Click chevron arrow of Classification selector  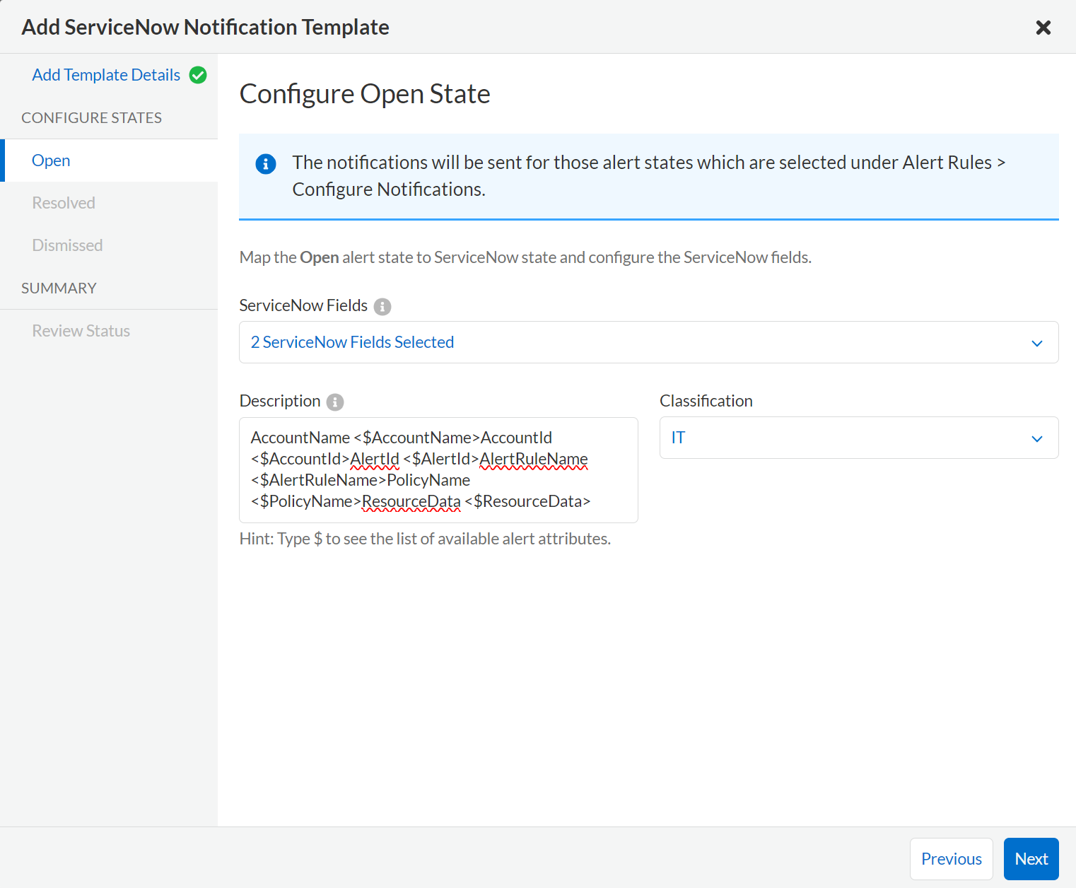pos(1037,438)
